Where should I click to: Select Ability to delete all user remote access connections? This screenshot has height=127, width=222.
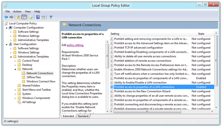coord(162,56)
